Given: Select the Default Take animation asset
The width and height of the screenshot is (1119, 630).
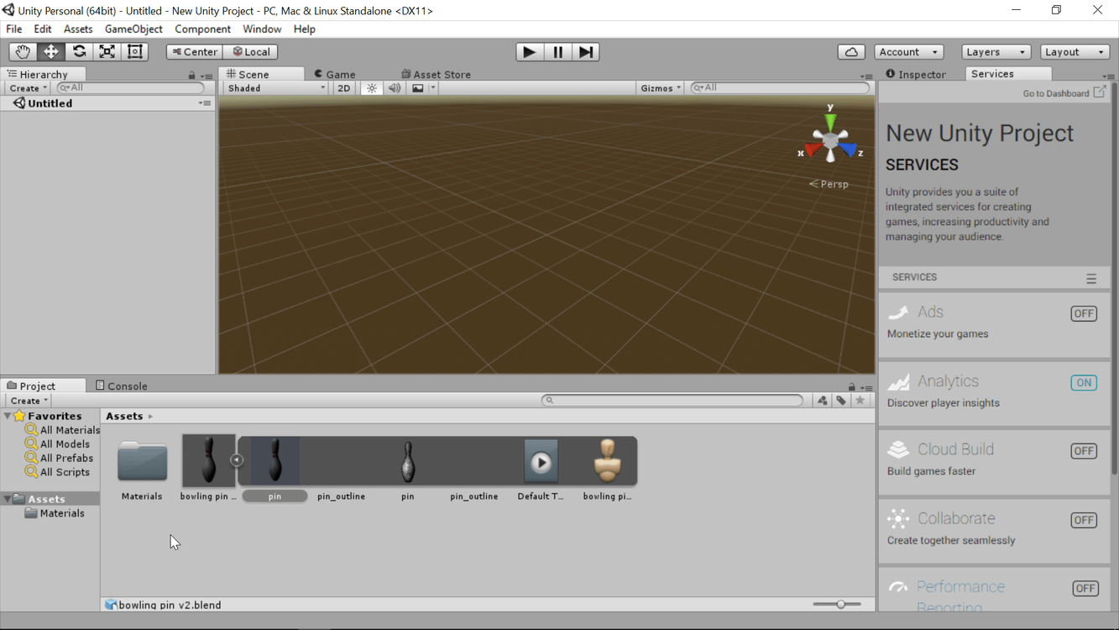Looking at the screenshot, I should pyautogui.click(x=541, y=462).
